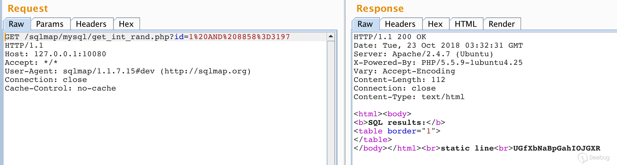Image resolution: width=617 pixels, height=165 pixels.
Task: Click the 'Host: 127.0.0.1:10080' header line
Action: click(55, 54)
